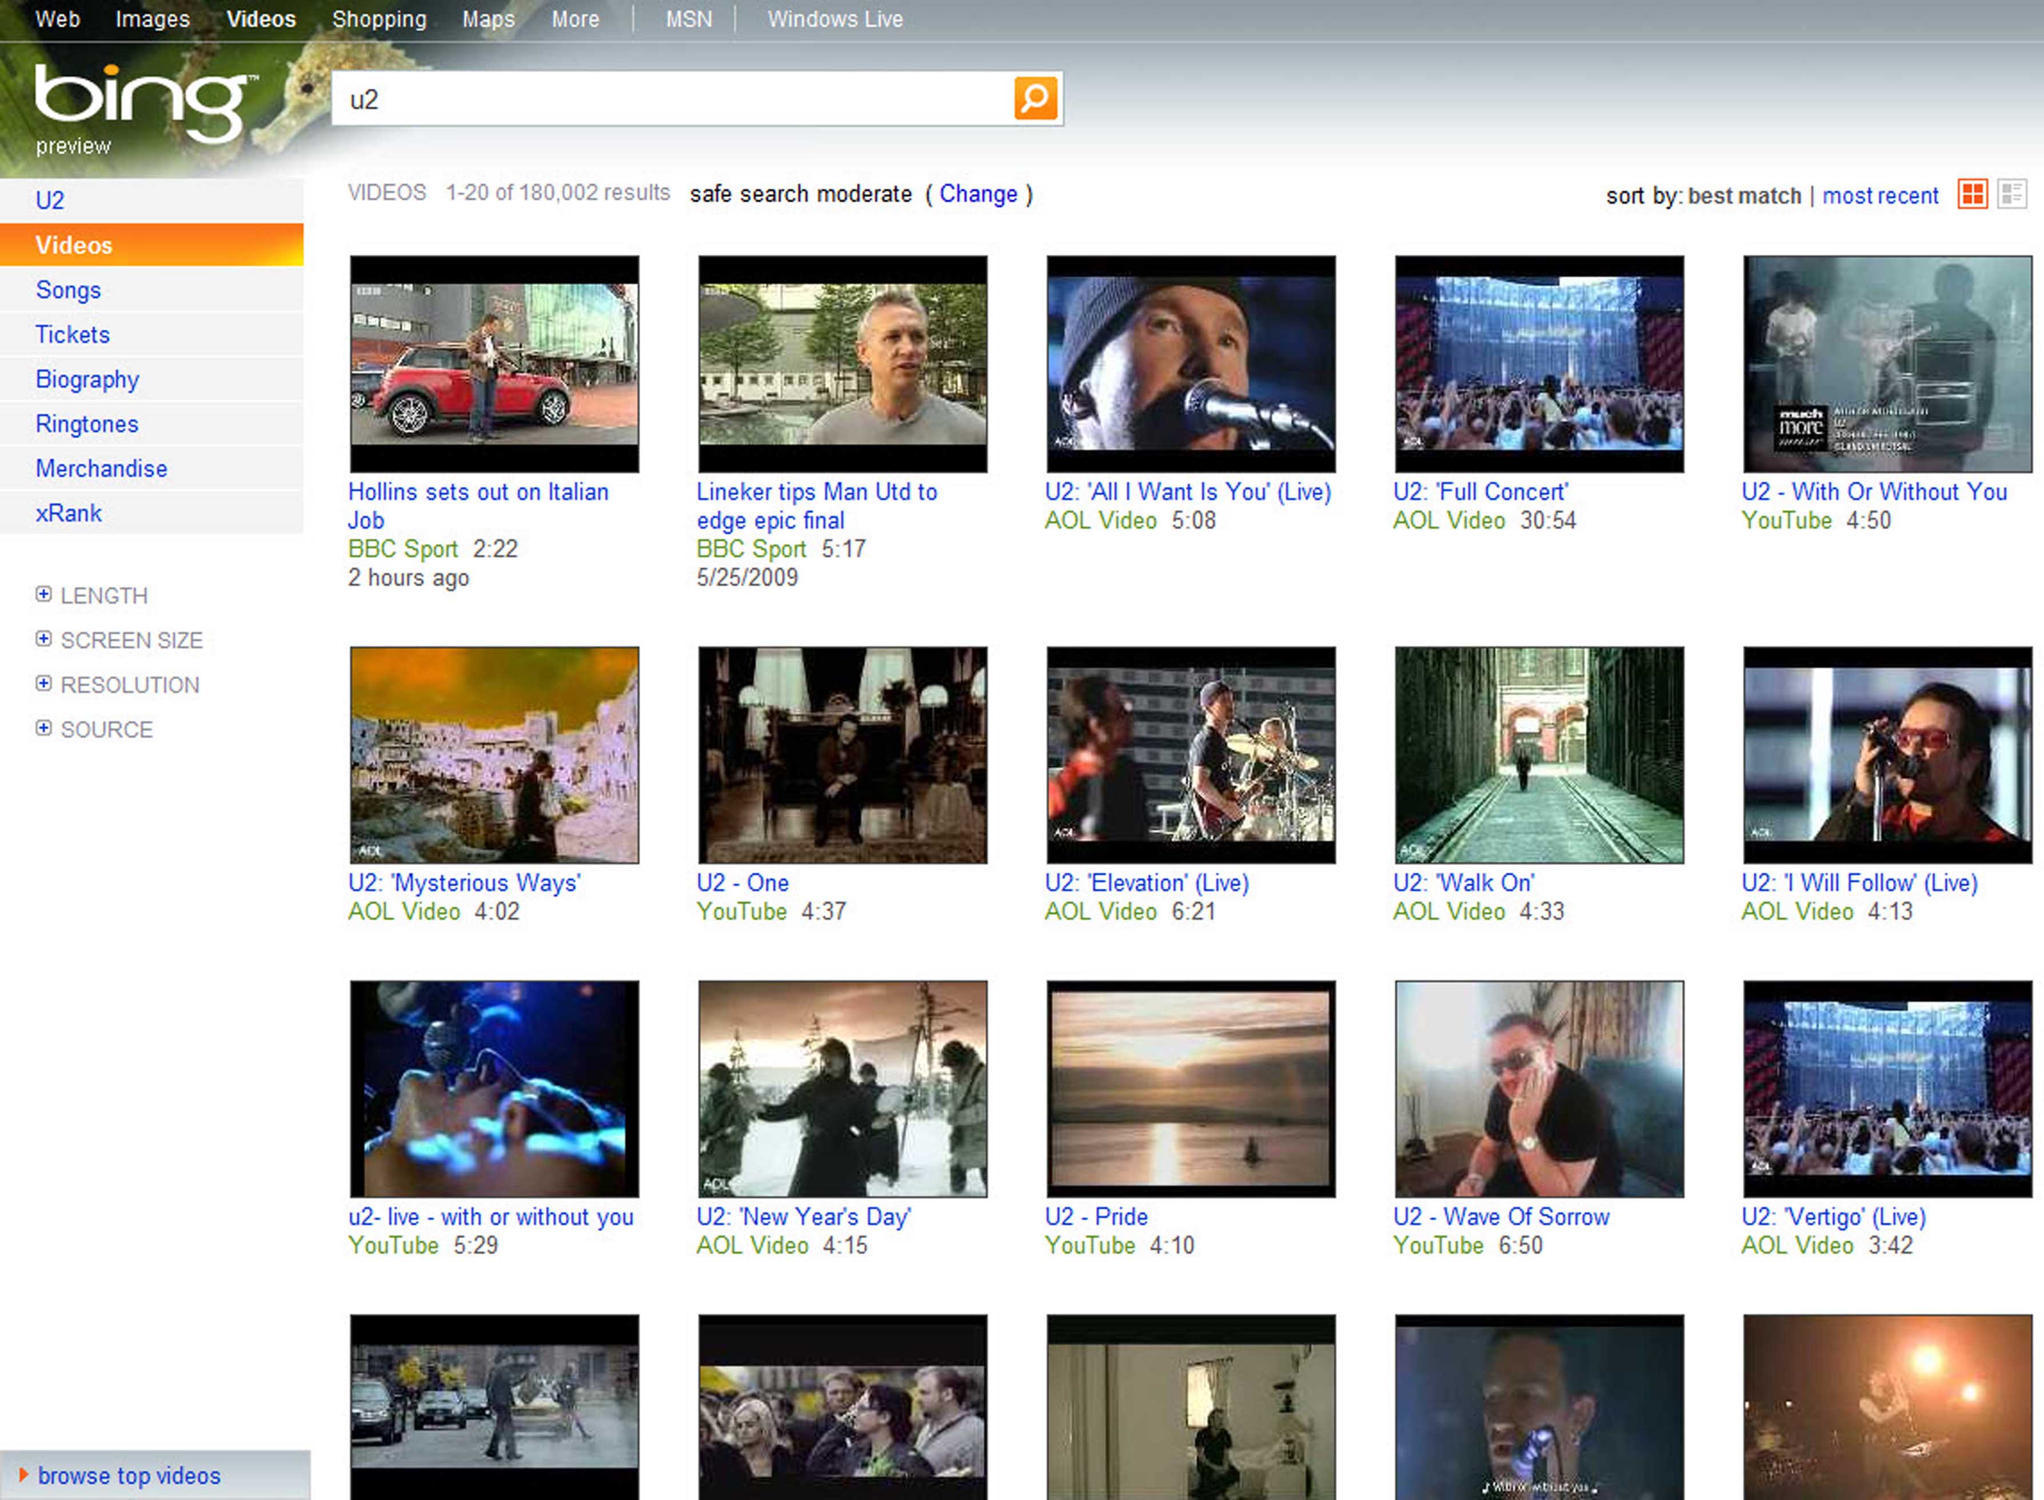Open the Images tab in top bar
Viewport: 2044px width, 1500px height.
pos(151,19)
